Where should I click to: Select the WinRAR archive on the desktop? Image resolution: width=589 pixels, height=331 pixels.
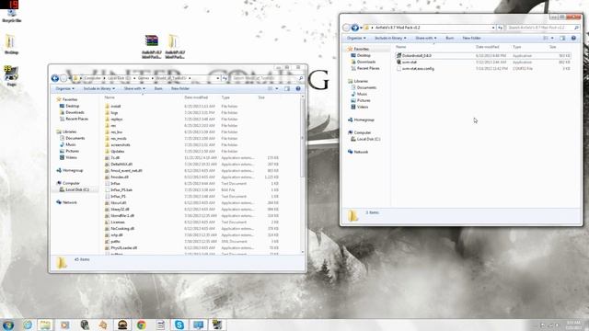coord(151,47)
